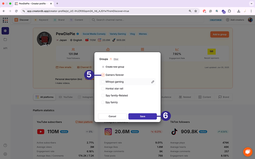Open the API sidebar item

pyautogui.click(x=5, y=48)
